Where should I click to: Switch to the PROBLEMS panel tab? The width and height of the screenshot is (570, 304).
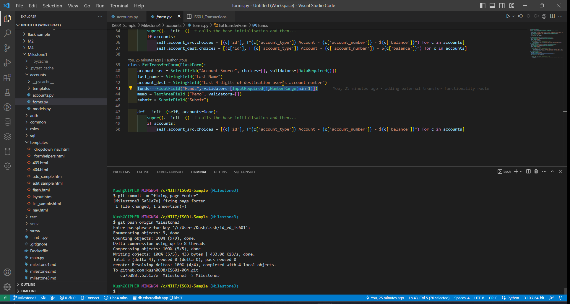coord(121,172)
